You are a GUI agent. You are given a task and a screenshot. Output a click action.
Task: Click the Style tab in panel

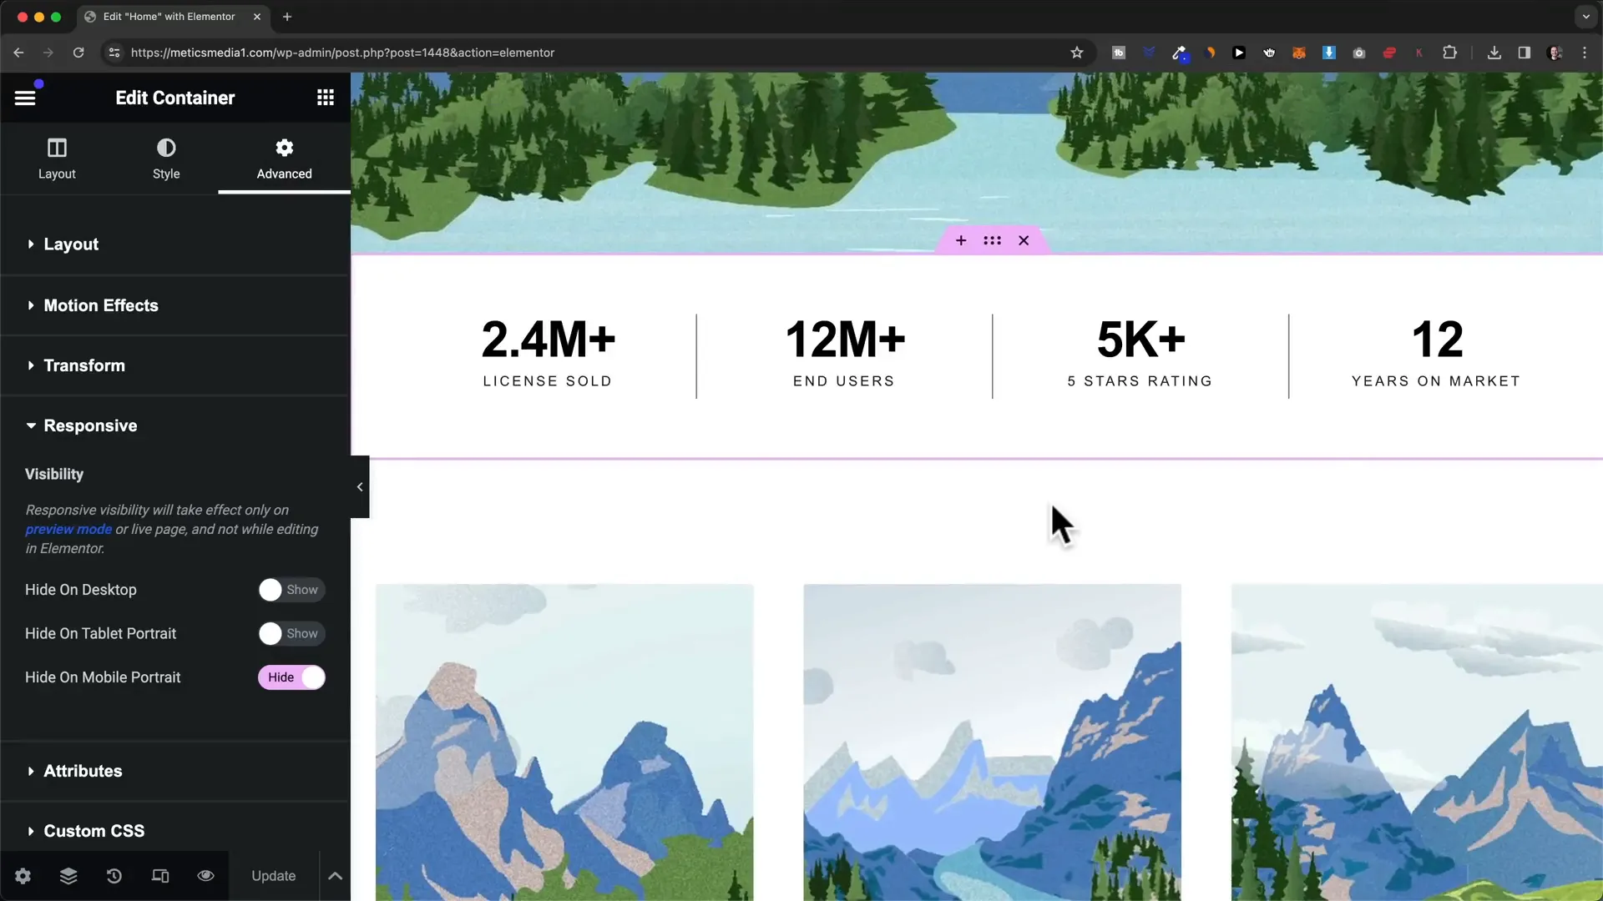[166, 158]
